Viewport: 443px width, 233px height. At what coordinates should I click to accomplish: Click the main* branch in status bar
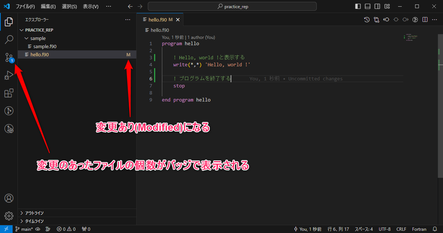click(x=24, y=229)
